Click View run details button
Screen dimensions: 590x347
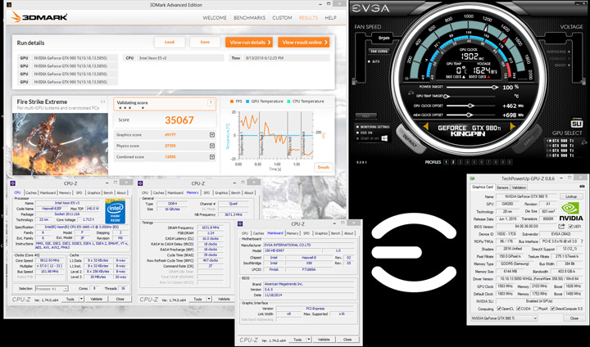click(249, 42)
